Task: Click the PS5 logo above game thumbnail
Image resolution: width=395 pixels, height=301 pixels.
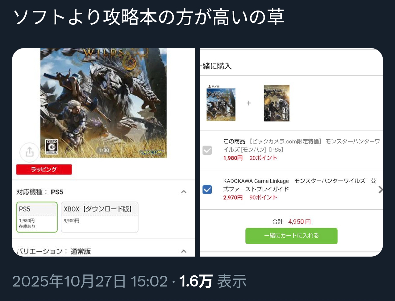Action: point(213,86)
